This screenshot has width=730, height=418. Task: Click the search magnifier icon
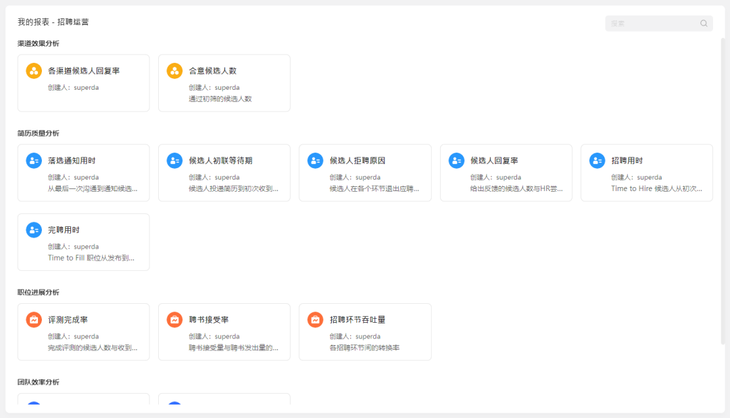[704, 23]
